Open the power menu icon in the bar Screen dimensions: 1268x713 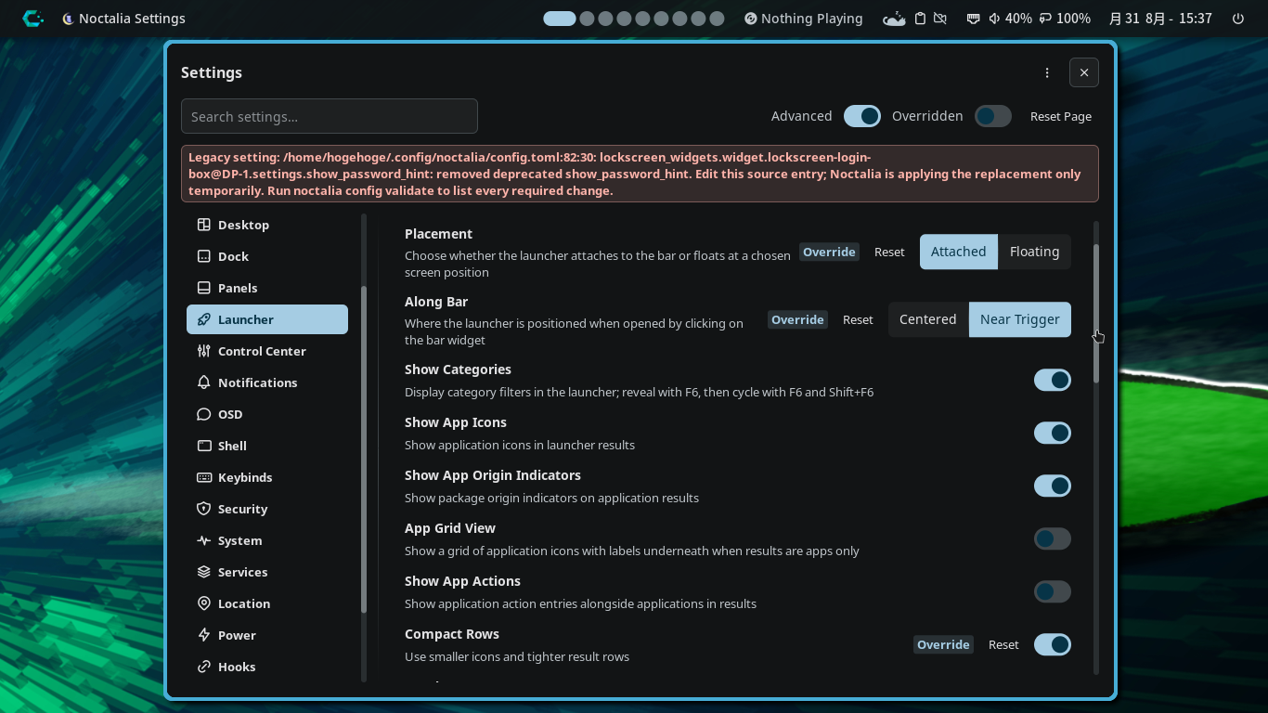click(x=1238, y=19)
